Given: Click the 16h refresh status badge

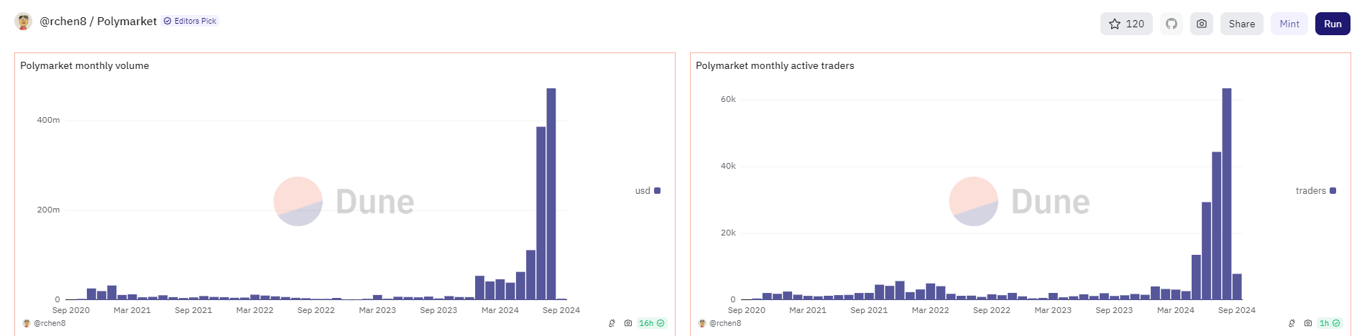Looking at the screenshot, I should (651, 323).
